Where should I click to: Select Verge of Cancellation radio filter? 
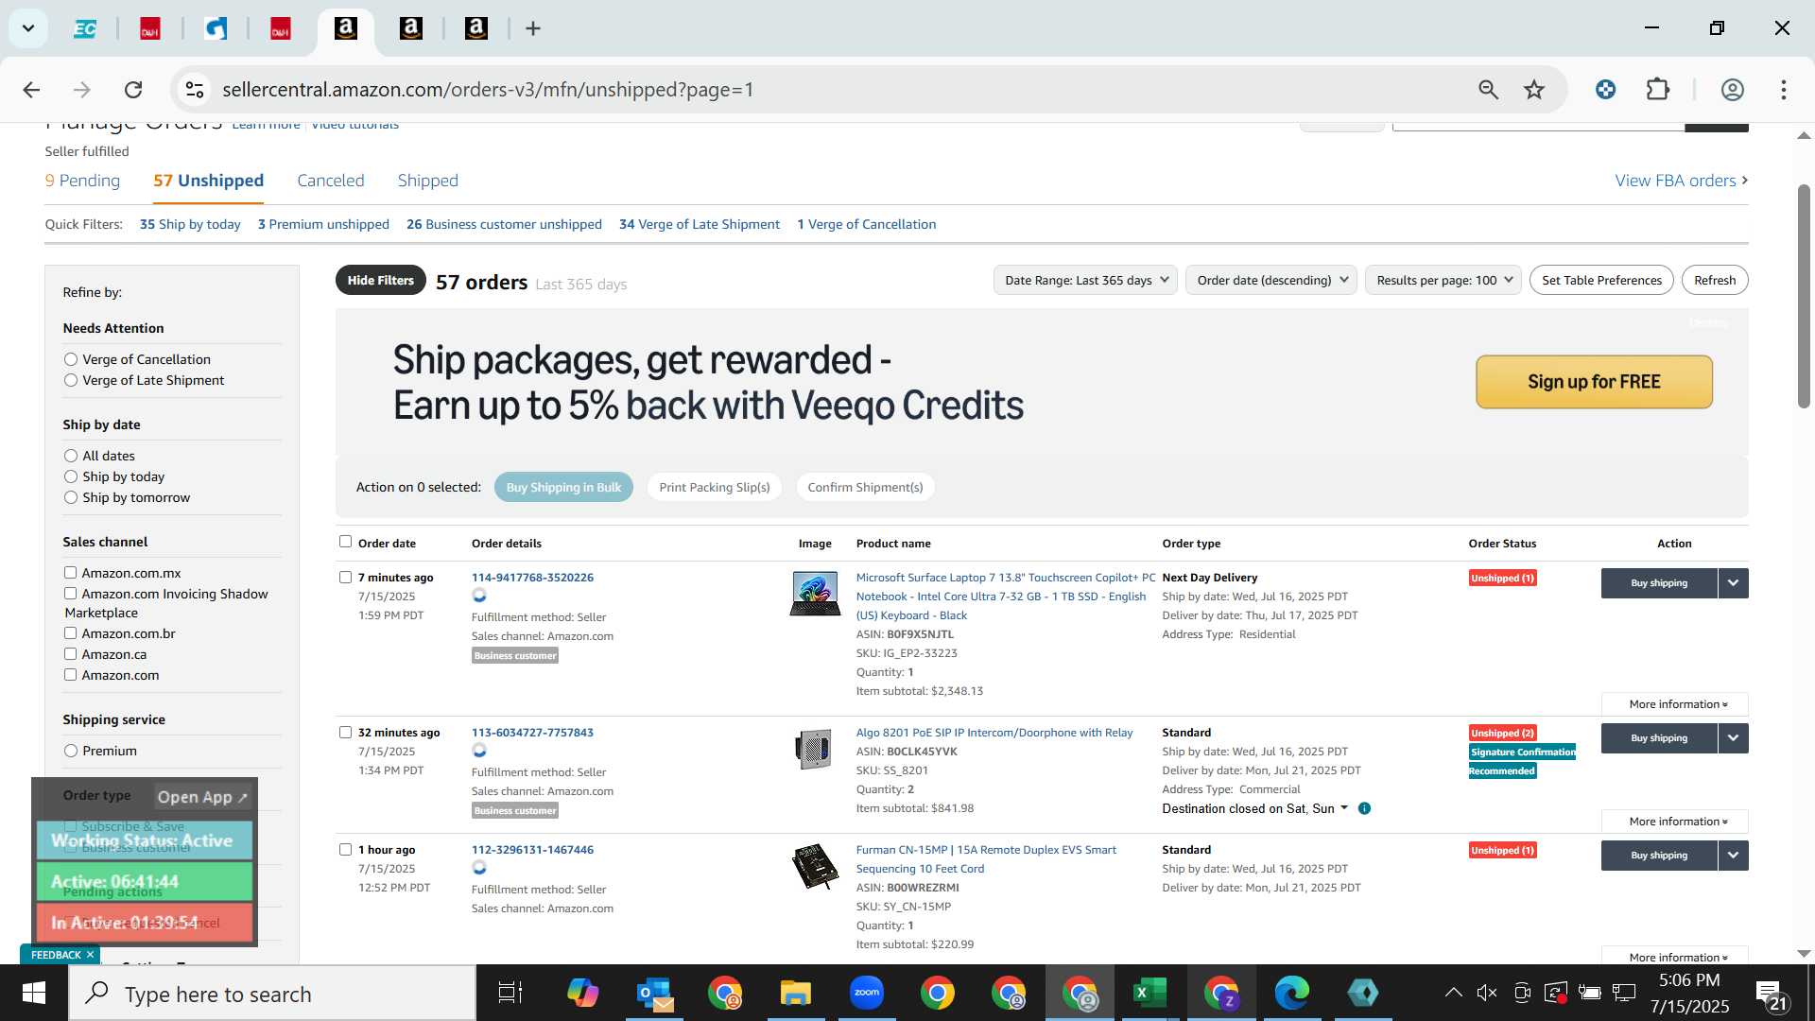coord(71,359)
